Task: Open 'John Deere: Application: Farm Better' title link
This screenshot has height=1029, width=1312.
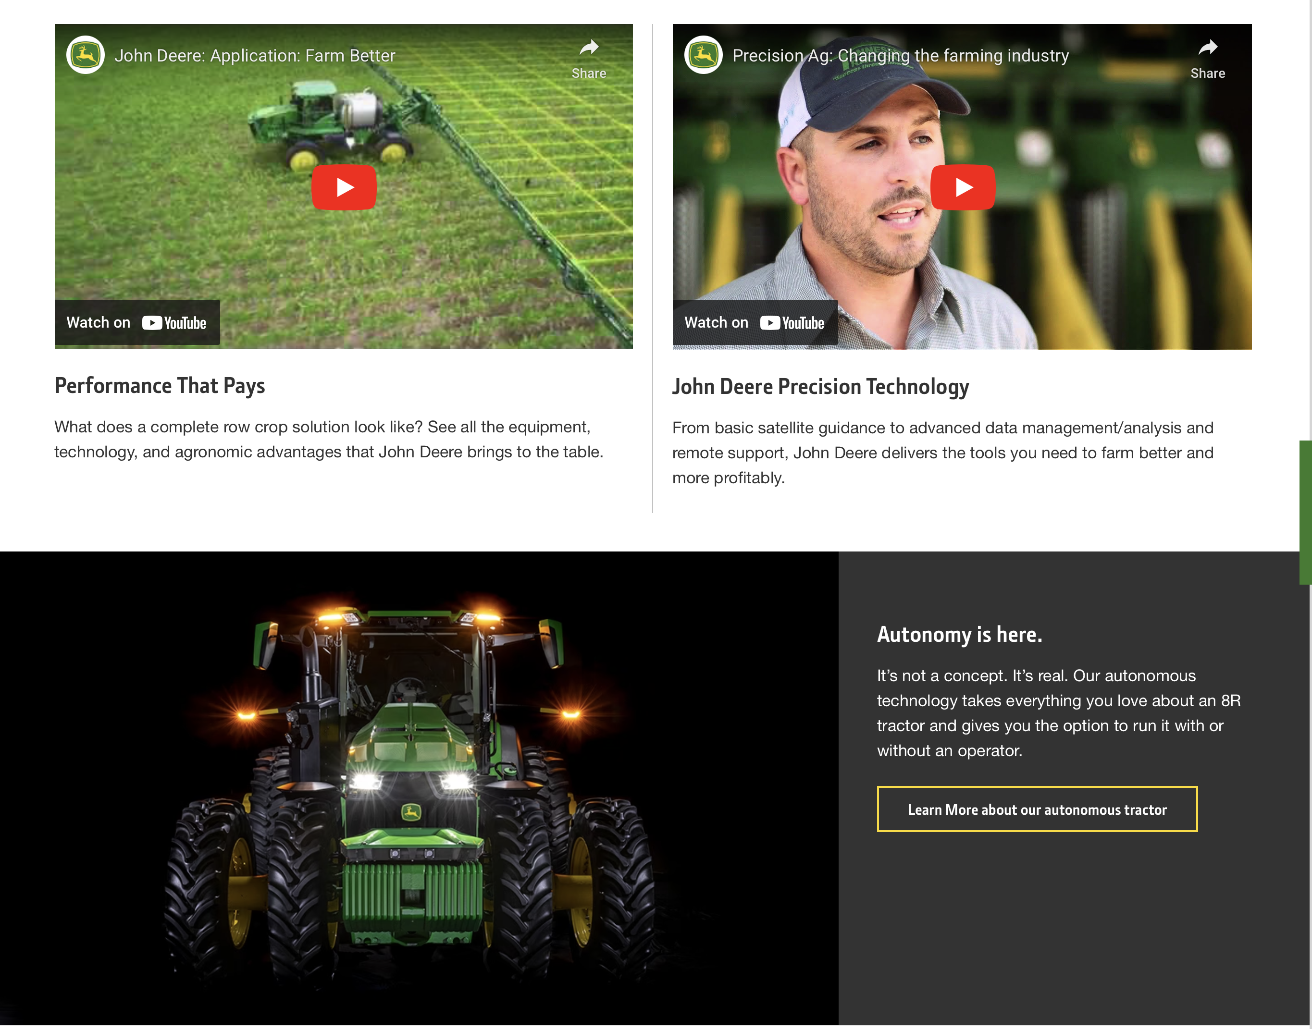Action: 254,56
